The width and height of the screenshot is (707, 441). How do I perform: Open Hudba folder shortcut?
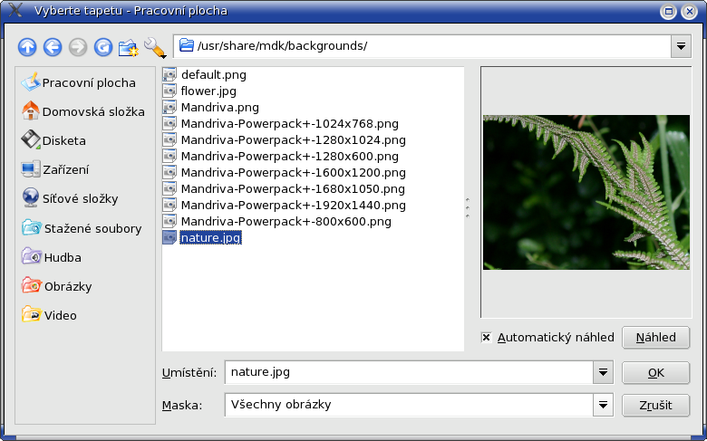(x=52, y=257)
